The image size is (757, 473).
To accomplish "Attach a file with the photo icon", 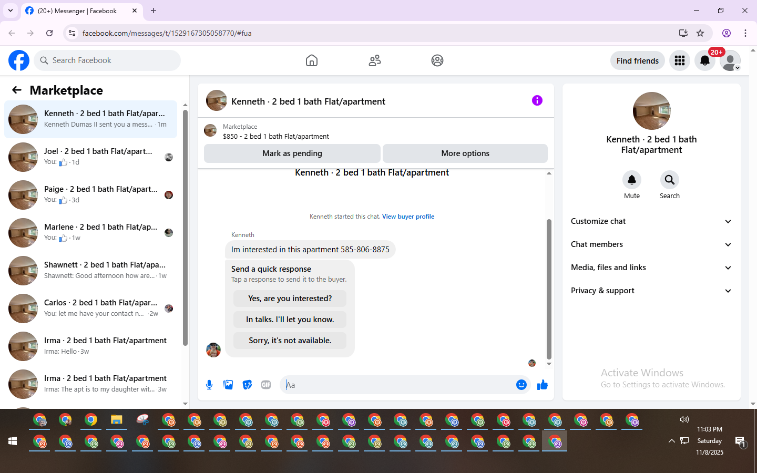I will [x=228, y=385].
